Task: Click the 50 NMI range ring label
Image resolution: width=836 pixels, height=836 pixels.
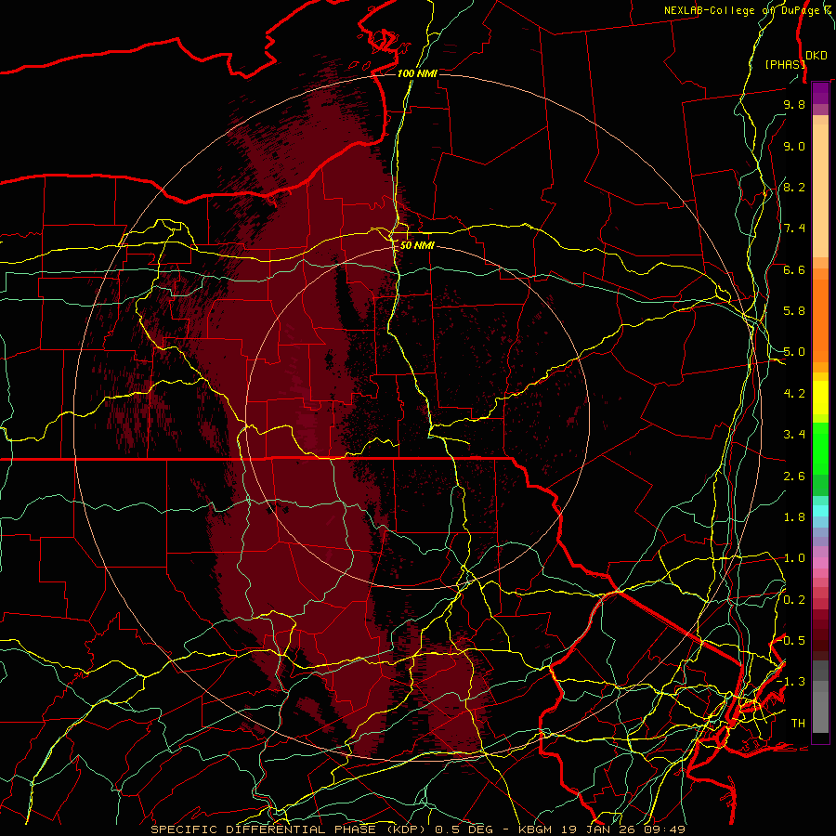Action: point(417,246)
